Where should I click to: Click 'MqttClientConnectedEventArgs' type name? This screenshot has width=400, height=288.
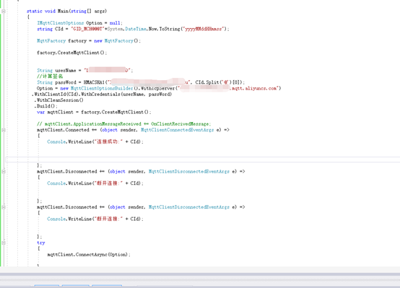tap(178, 130)
